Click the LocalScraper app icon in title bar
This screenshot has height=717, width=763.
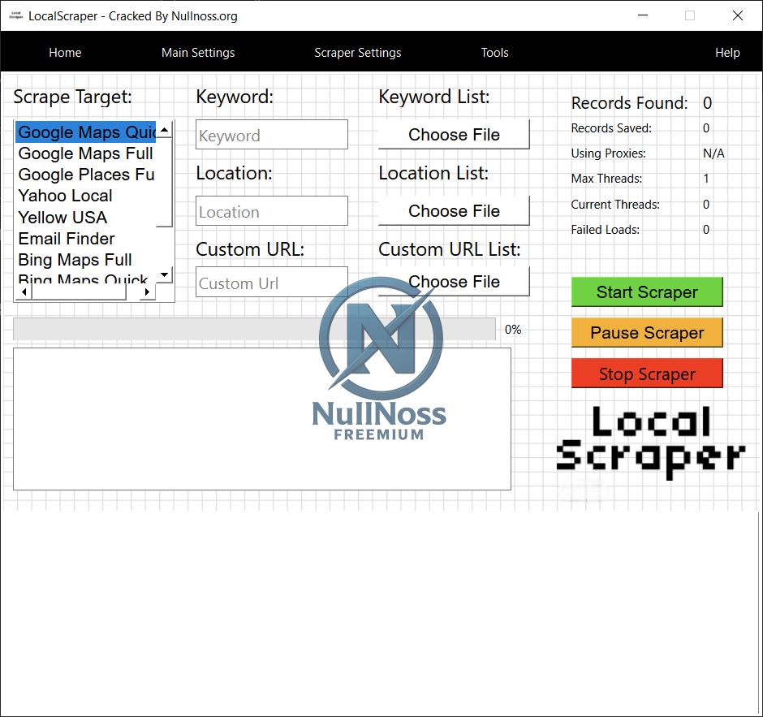(x=15, y=15)
